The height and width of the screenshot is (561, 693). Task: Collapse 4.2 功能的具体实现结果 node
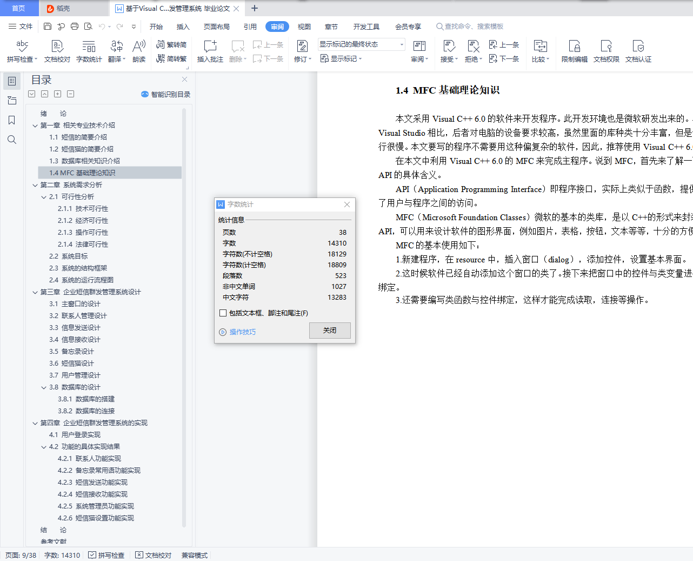pos(44,447)
